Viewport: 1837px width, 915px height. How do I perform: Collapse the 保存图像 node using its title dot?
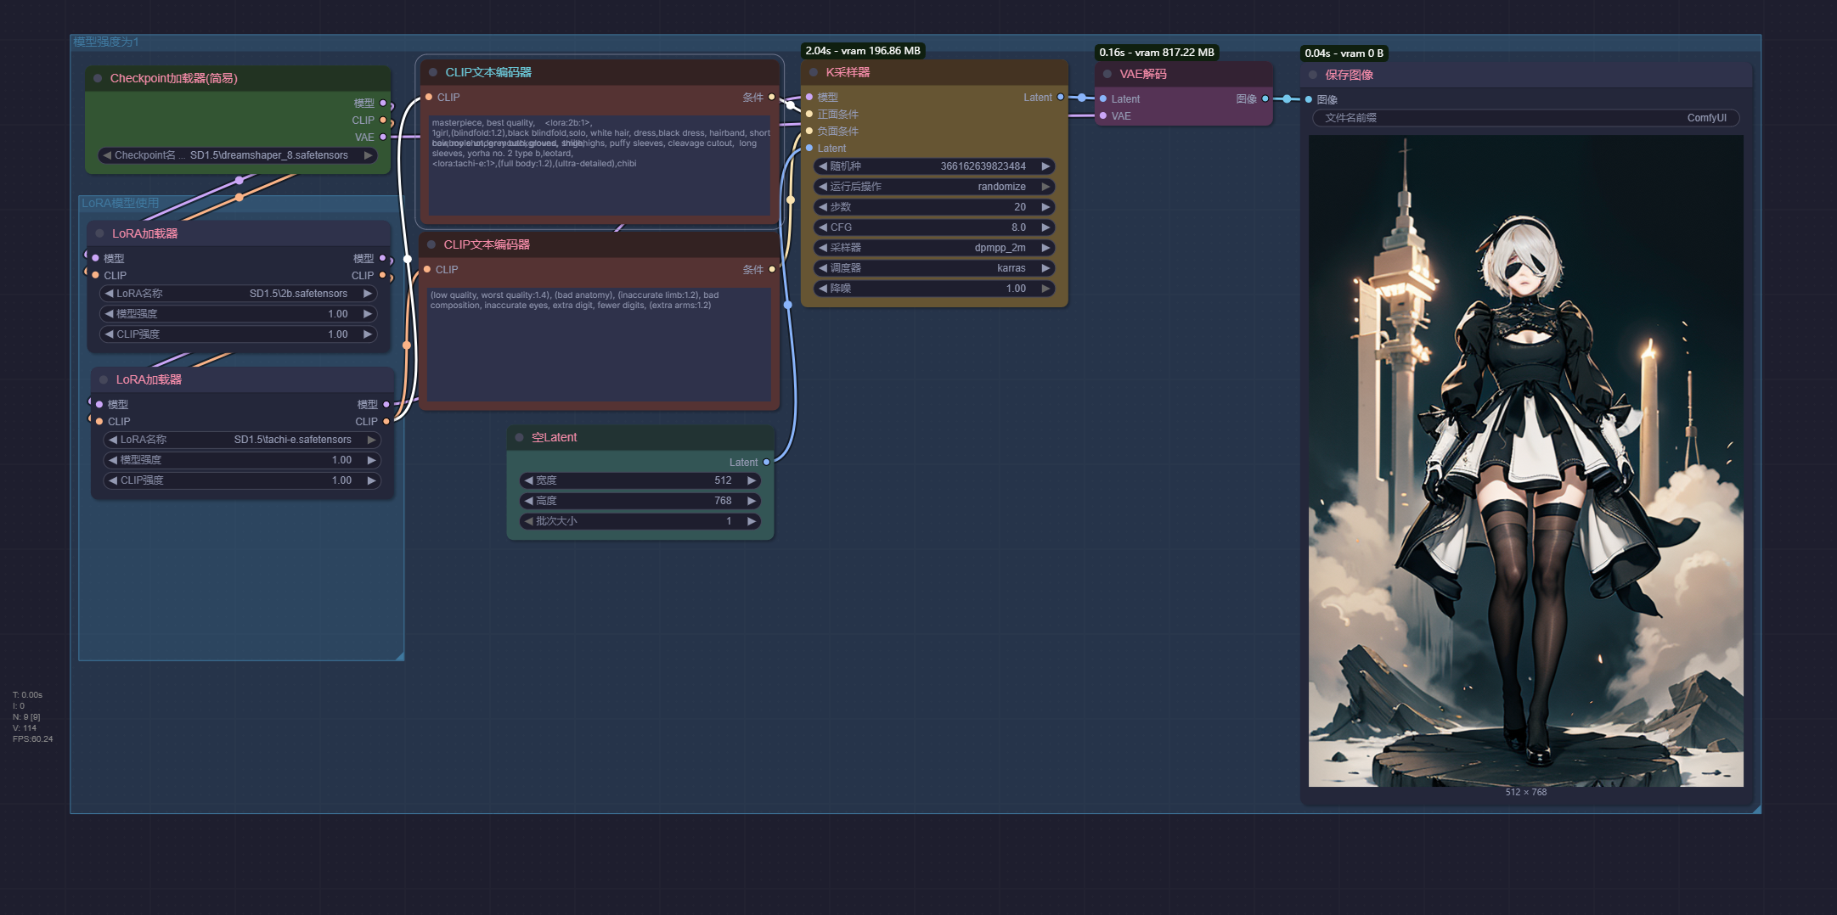(x=1313, y=76)
